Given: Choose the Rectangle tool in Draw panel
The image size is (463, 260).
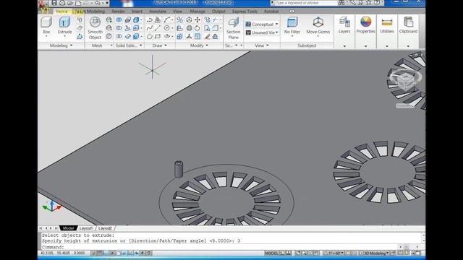Looking at the screenshot, I should [x=158, y=37].
